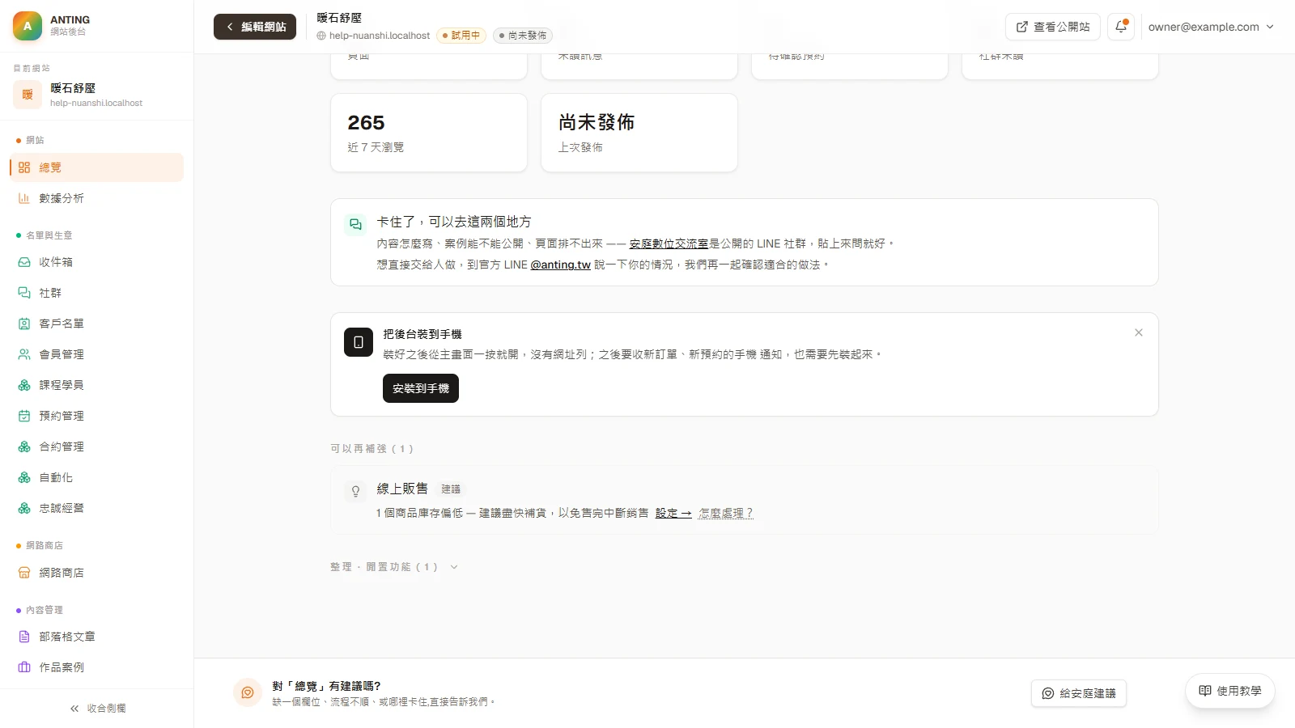Click the 數據分析 bar chart icon
Screen dimensions: 1295x728
tap(24, 198)
